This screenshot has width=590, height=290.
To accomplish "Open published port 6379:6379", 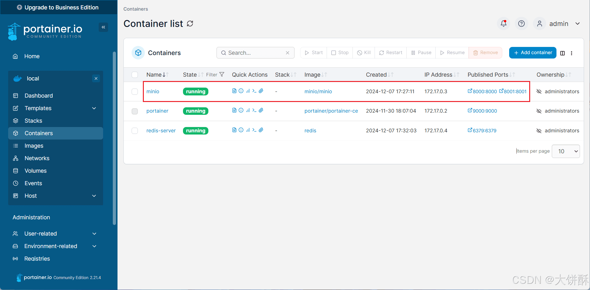I will [x=482, y=130].
